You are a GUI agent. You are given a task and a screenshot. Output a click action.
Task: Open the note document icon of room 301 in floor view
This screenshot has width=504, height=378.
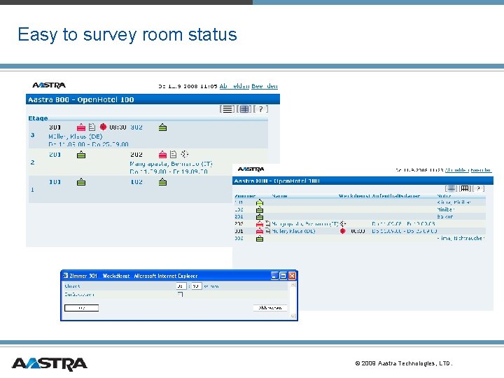92,127
